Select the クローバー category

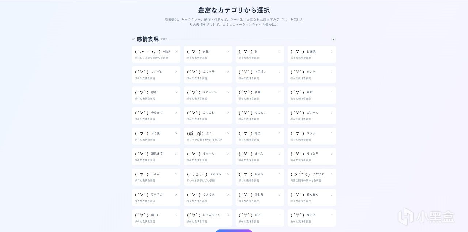pyautogui.click(x=208, y=95)
